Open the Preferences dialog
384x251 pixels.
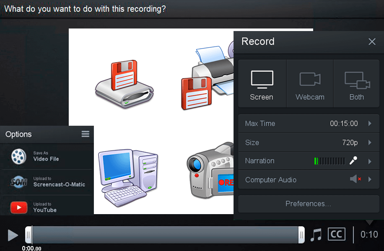[x=309, y=204]
